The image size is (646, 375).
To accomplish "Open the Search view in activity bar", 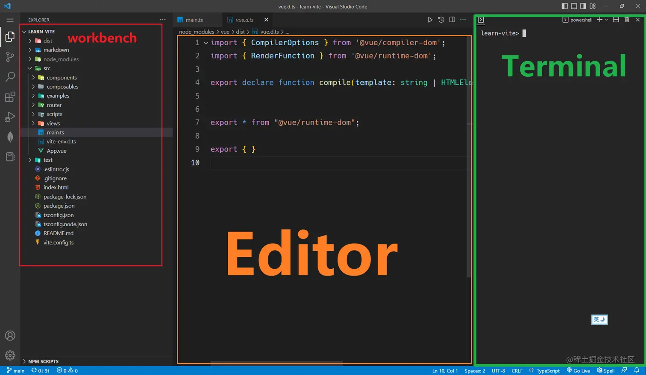I will click(10, 77).
